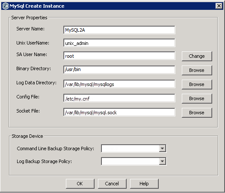
Task: Click the Binary Directory label
Action: coord(33,68)
